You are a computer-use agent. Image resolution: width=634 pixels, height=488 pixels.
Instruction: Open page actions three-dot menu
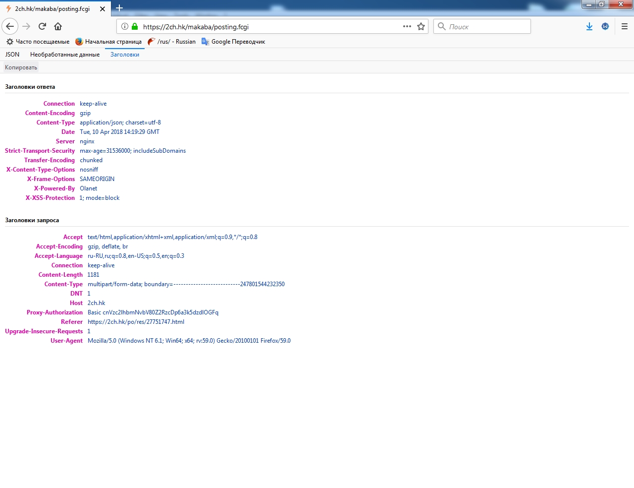407,26
